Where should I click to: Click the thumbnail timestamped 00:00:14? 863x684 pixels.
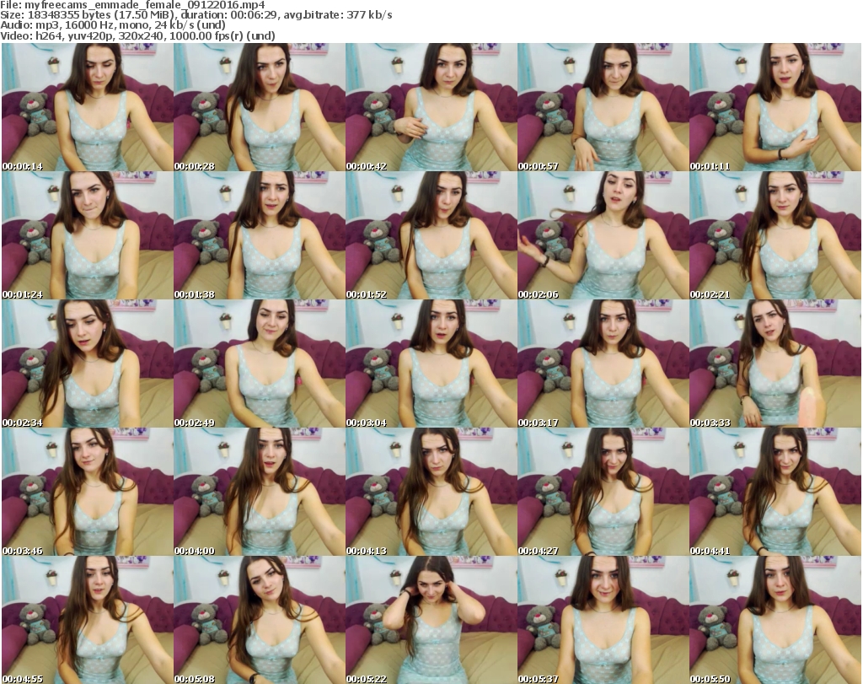pos(86,107)
